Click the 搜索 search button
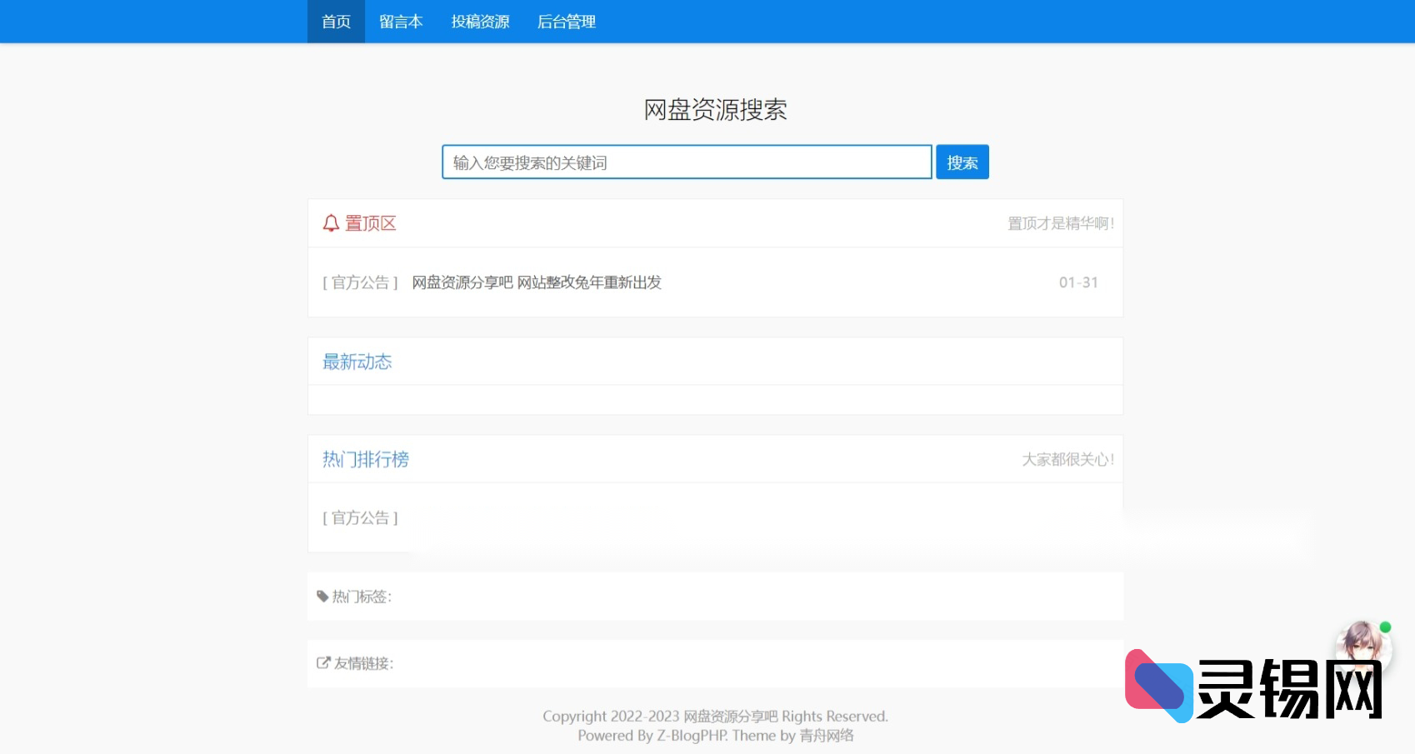Viewport: 1415px width, 754px height. (962, 162)
